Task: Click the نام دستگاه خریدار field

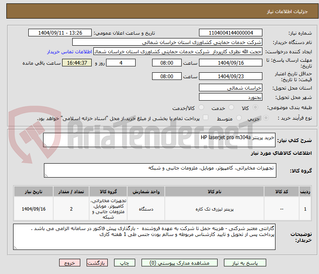Action: pyautogui.click(x=167, y=42)
